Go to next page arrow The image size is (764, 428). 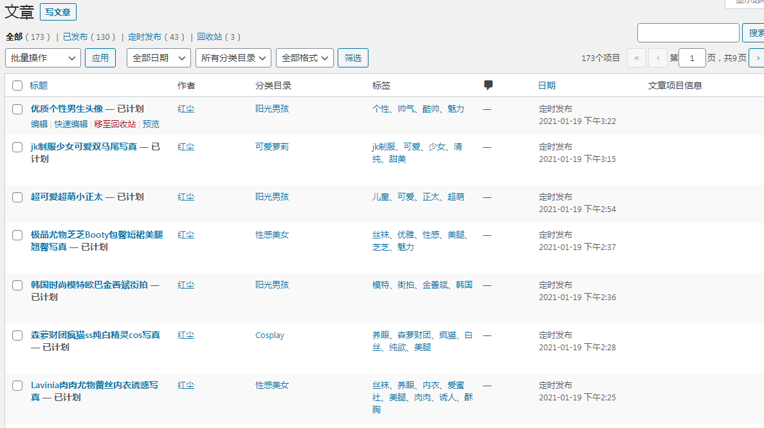[756, 58]
